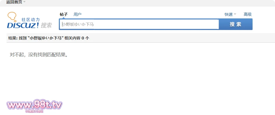
Task: Click the active tab pointer under 帖子
Action: pyautogui.click(x=64, y=18)
